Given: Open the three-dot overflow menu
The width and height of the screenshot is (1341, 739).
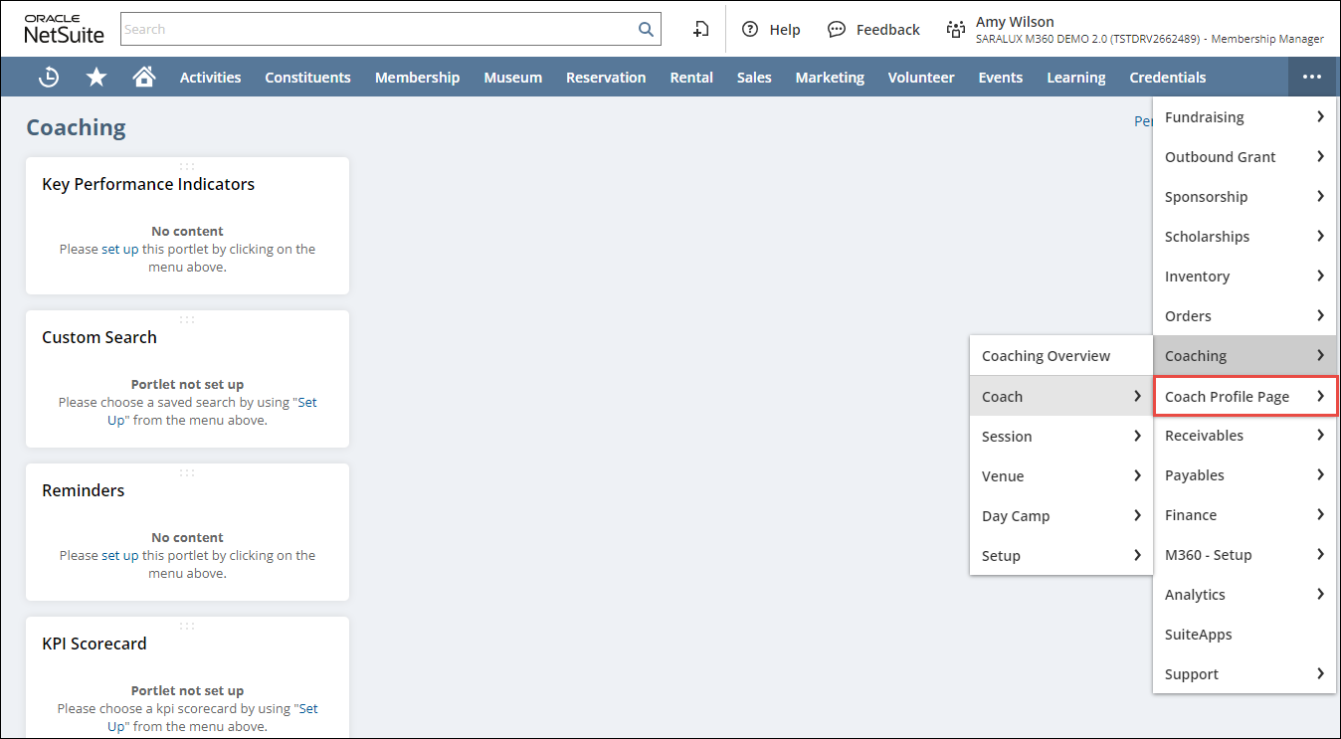Looking at the screenshot, I should [1311, 78].
